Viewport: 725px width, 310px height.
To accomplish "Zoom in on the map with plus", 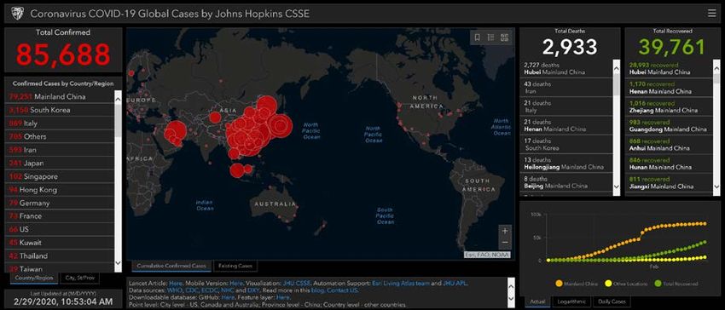I will point(505,231).
